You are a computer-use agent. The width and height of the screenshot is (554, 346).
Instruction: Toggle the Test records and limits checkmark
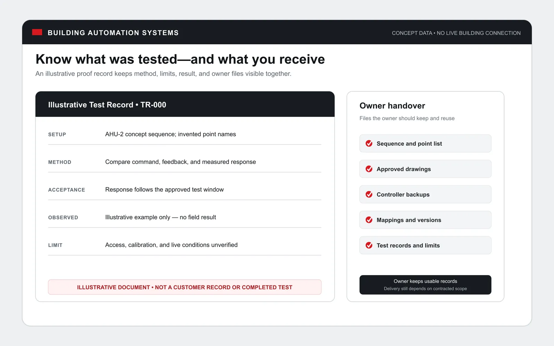369,245
